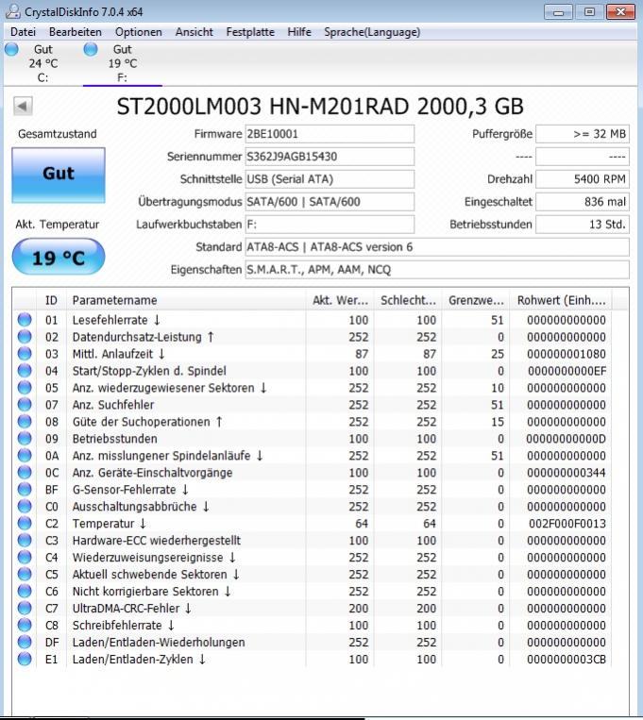Select raw value 002F000F0013 of Temperatur

567,524
